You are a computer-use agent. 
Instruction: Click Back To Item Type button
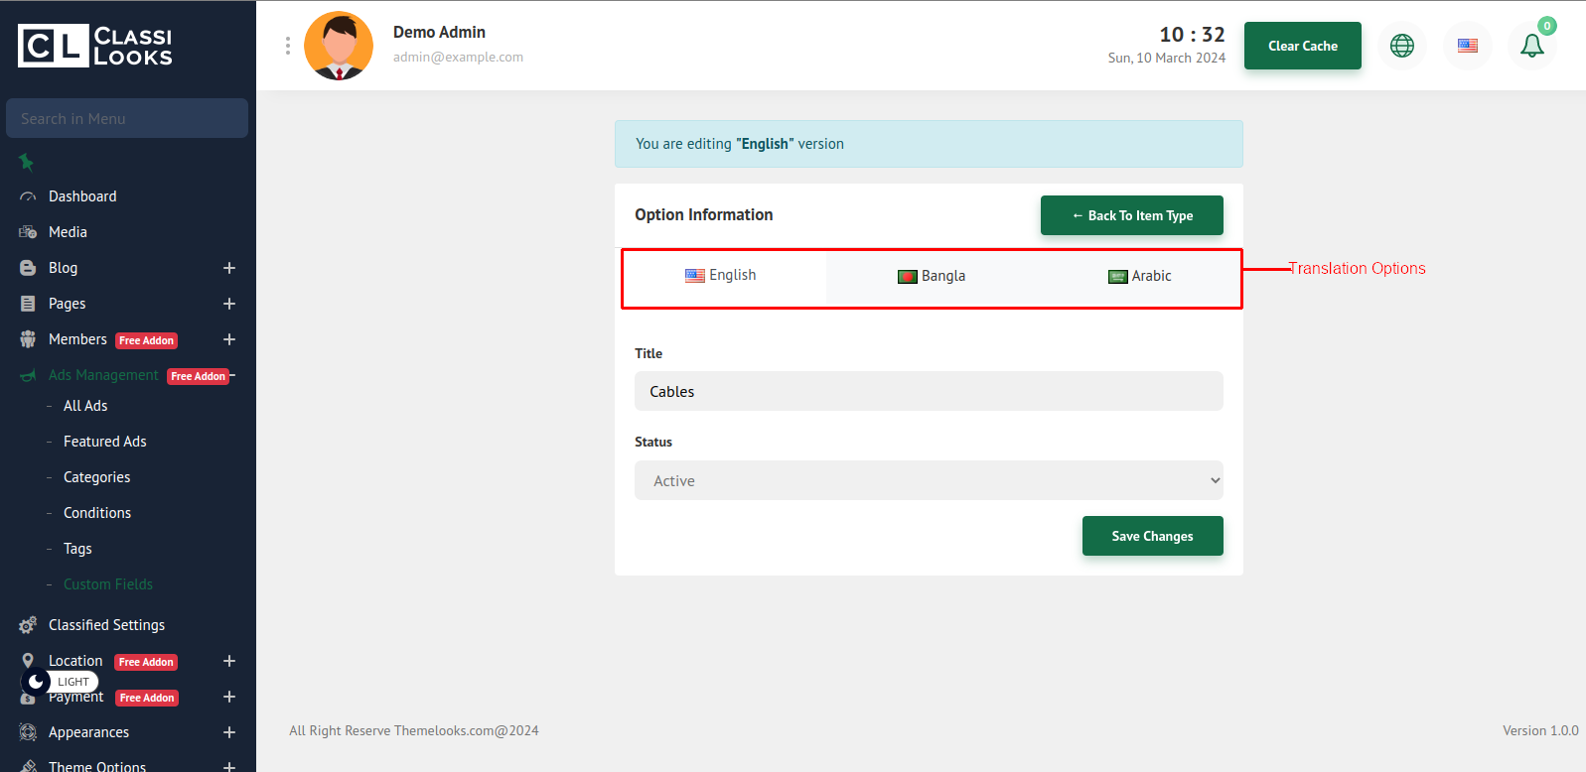(1131, 215)
